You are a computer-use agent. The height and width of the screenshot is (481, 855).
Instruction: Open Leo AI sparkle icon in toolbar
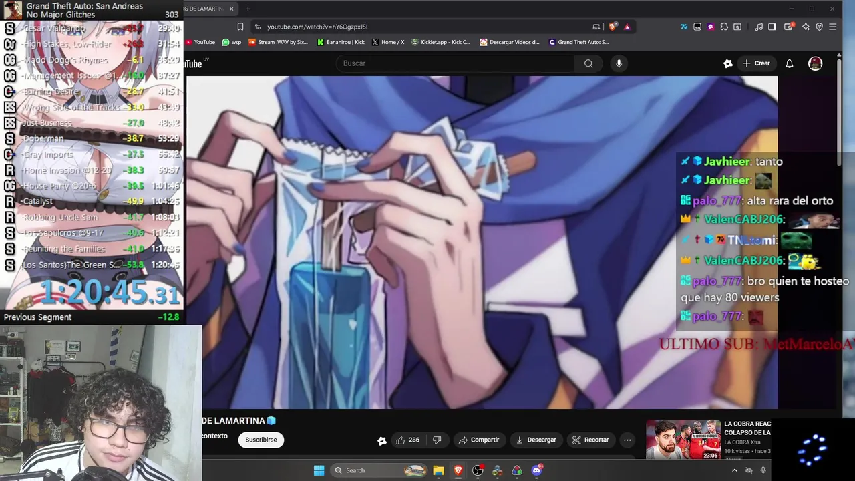point(806,27)
